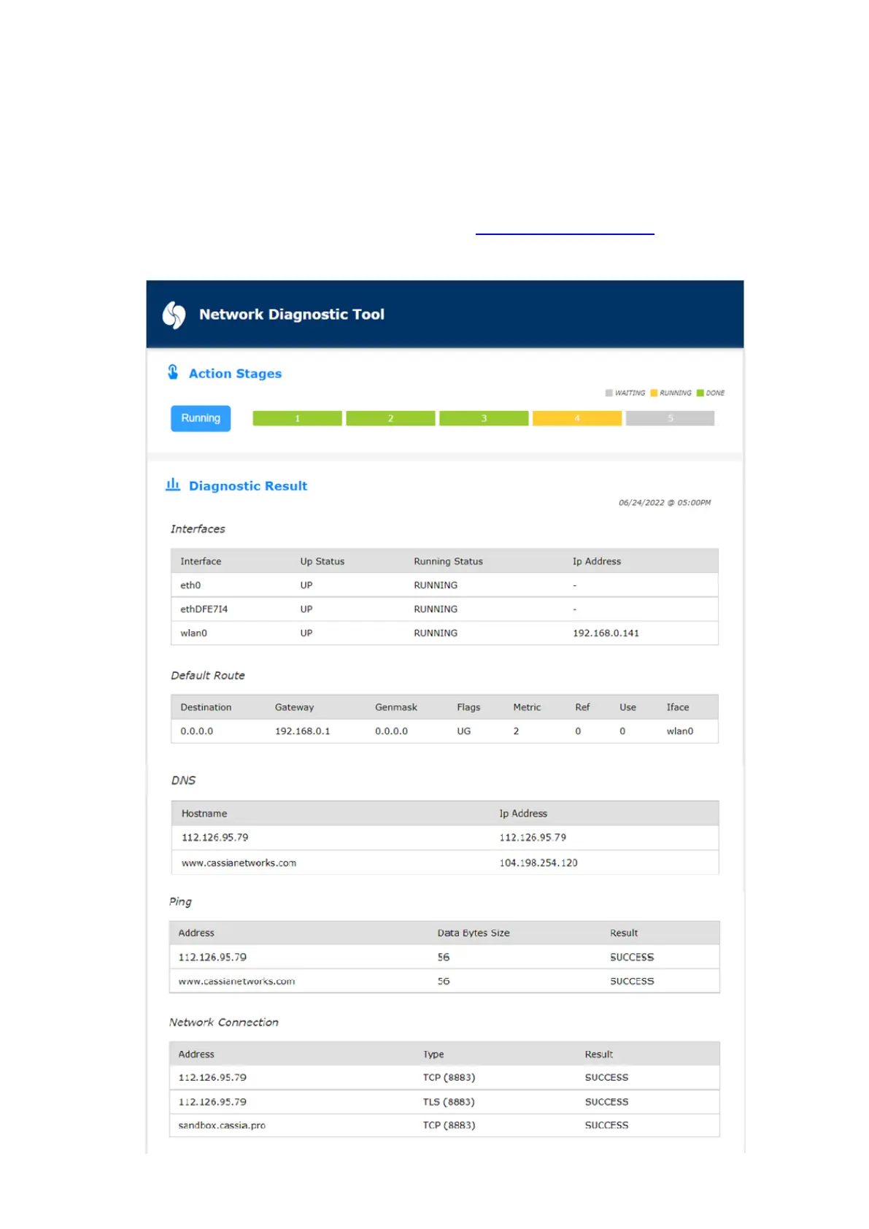Viewport: 869px width, 1229px height.
Task: Click the DNS Hostname column header
Action: click(204, 814)
